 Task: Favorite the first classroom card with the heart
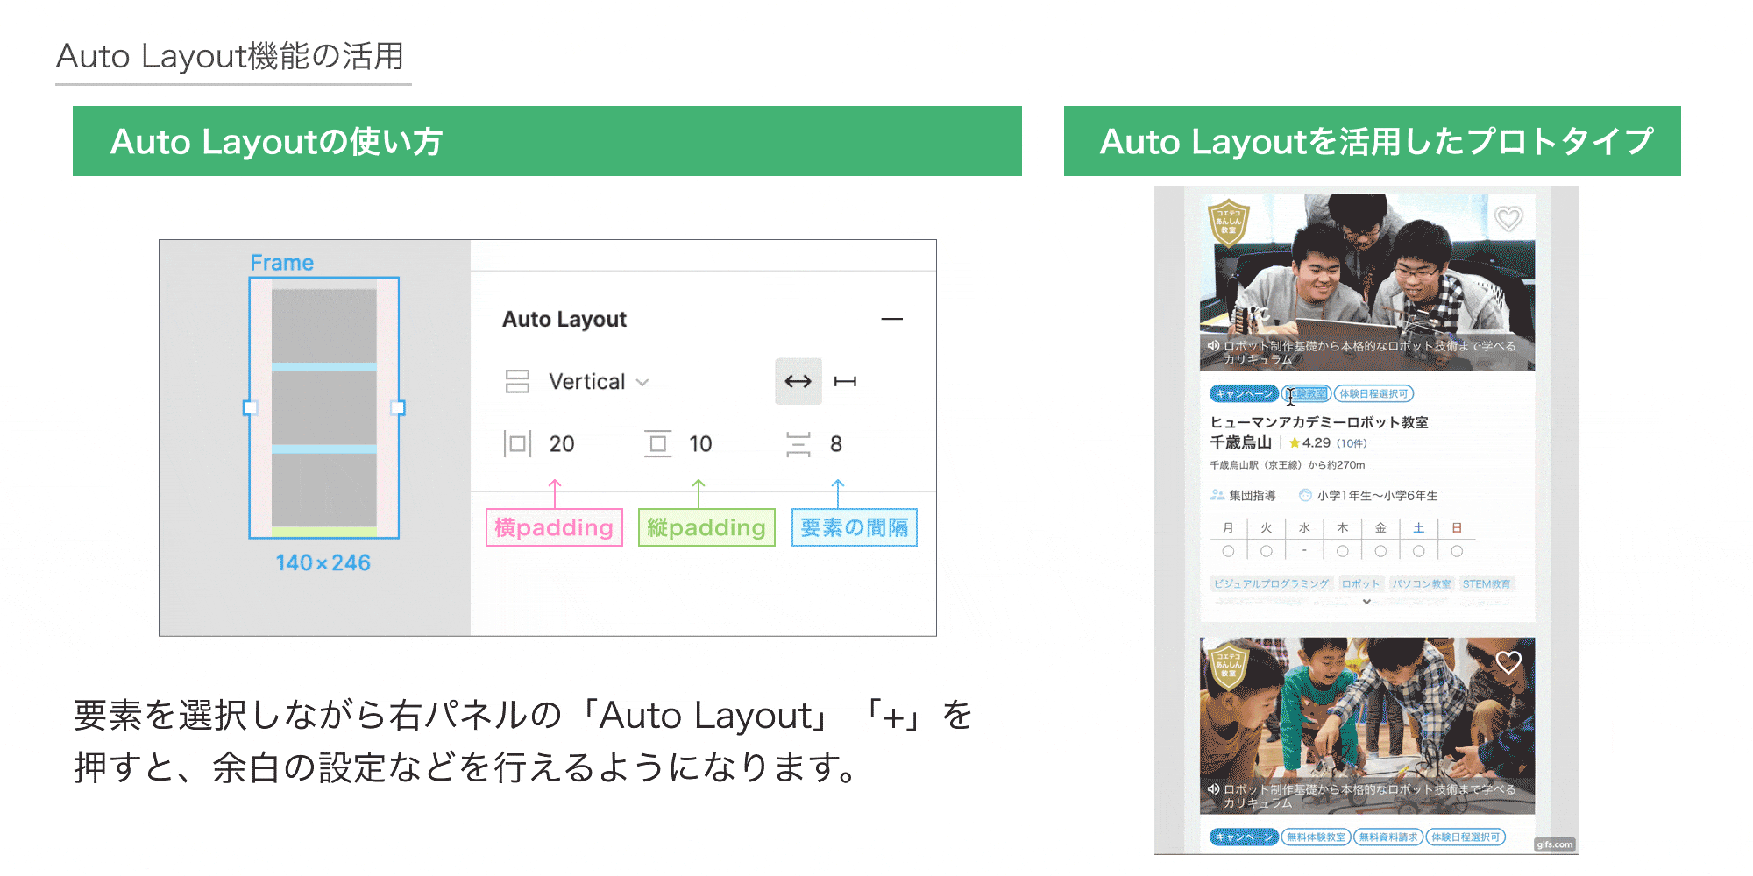click(x=1508, y=218)
